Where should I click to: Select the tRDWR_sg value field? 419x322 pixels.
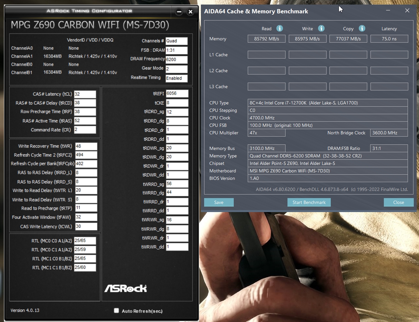pyautogui.click(x=177, y=148)
